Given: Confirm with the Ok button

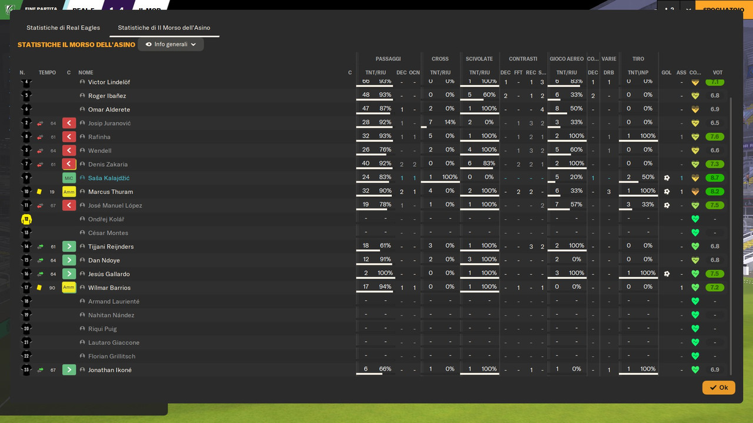Looking at the screenshot, I should (x=718, y=388).
